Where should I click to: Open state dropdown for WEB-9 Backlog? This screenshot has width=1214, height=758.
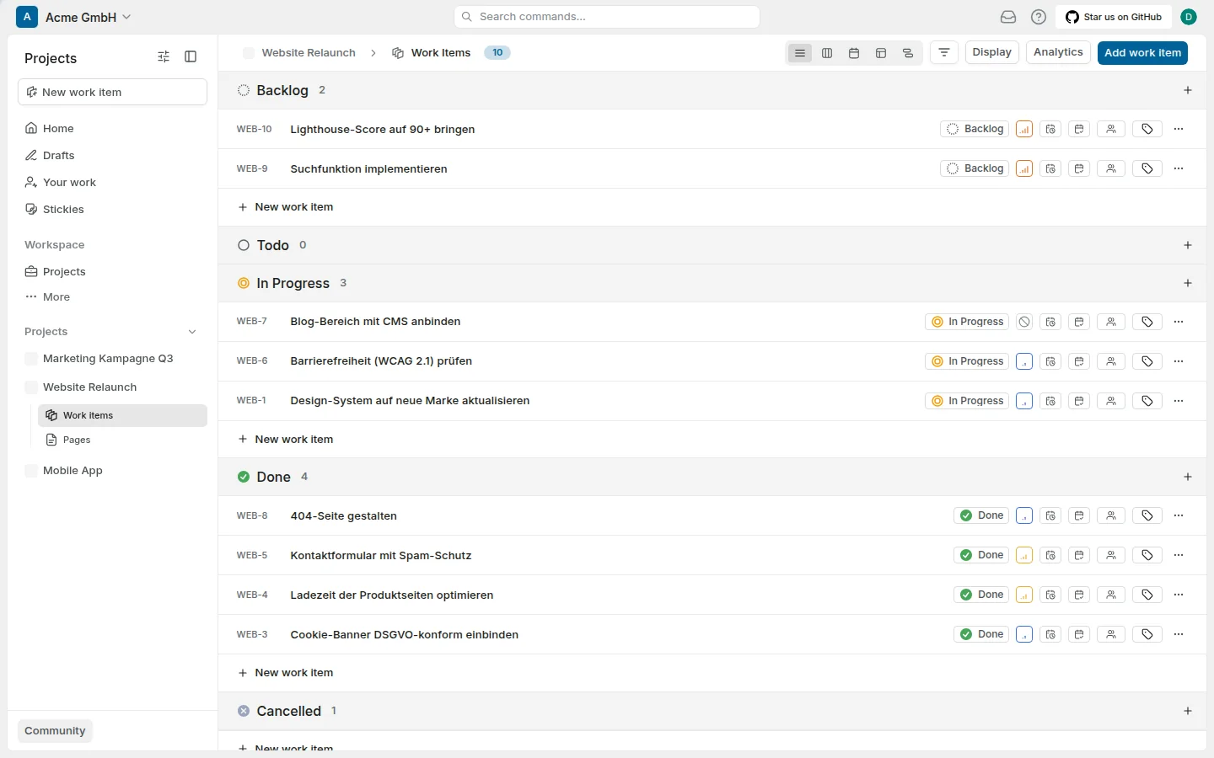tap(975, 168)
